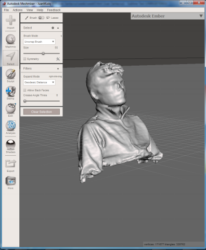This screenshot has height=250, width=206.
Task: Open the Shaders panel
Action: pos(10,146)
